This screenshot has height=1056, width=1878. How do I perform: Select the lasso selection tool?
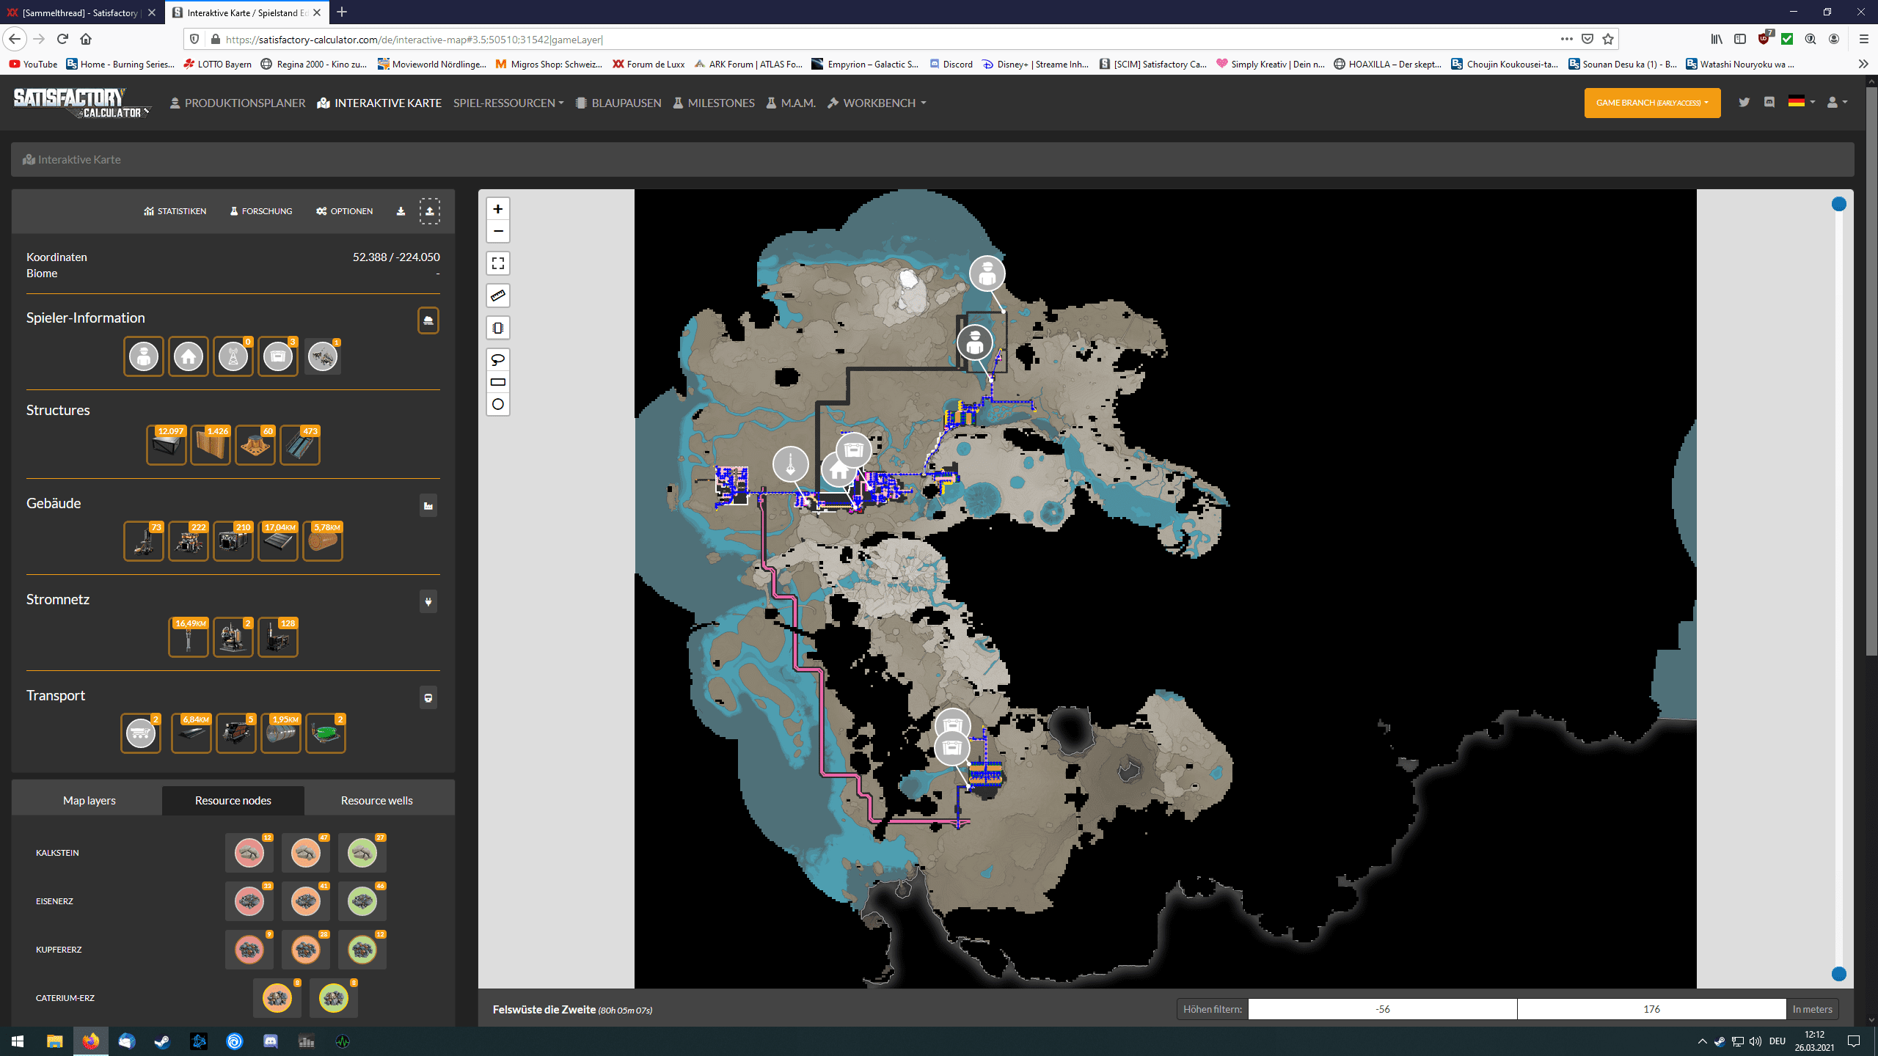[x=497, y=360]
